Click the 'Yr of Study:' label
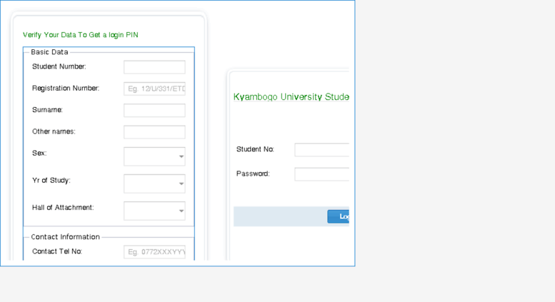This screenshot has width=555, height=302. (x=51, y=181)
